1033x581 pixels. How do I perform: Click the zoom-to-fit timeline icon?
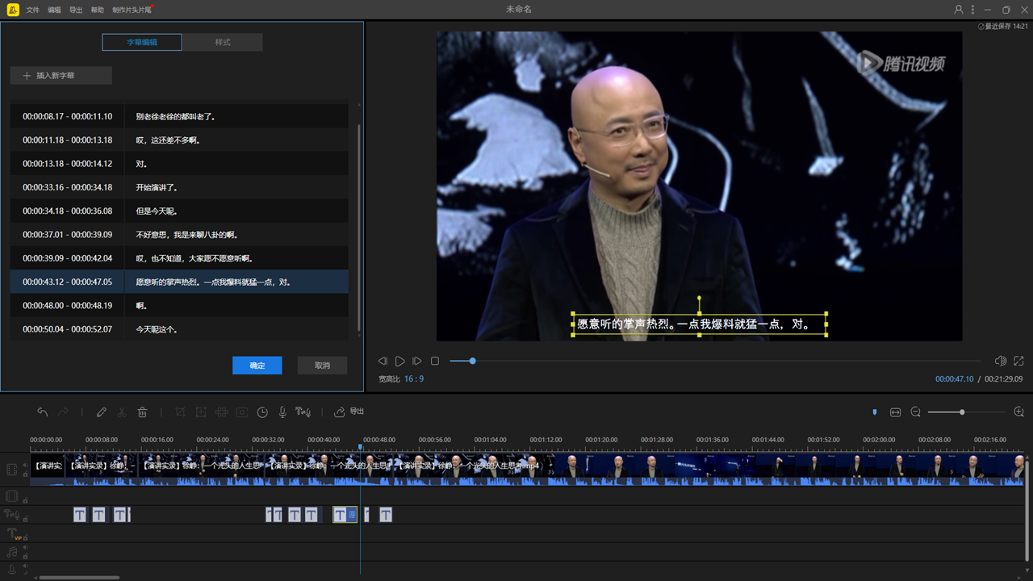click(x=895, y=412)
